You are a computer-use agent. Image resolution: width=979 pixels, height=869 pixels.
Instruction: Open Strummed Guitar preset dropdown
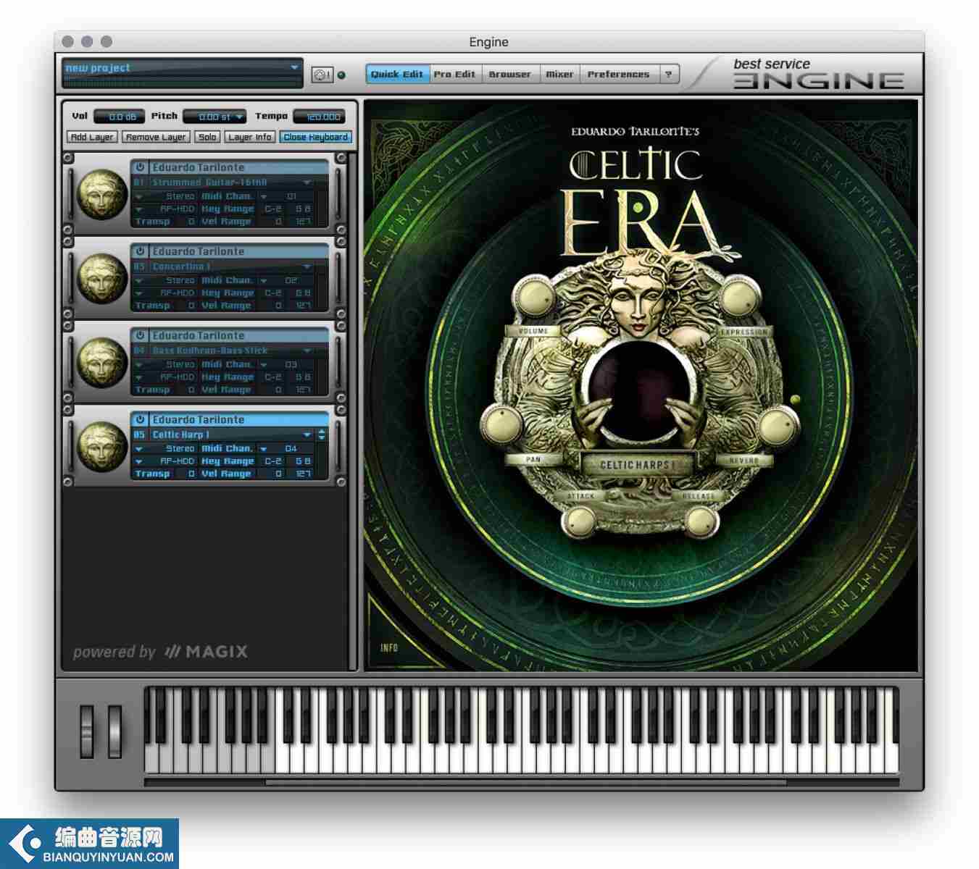(x=307, y=182)
